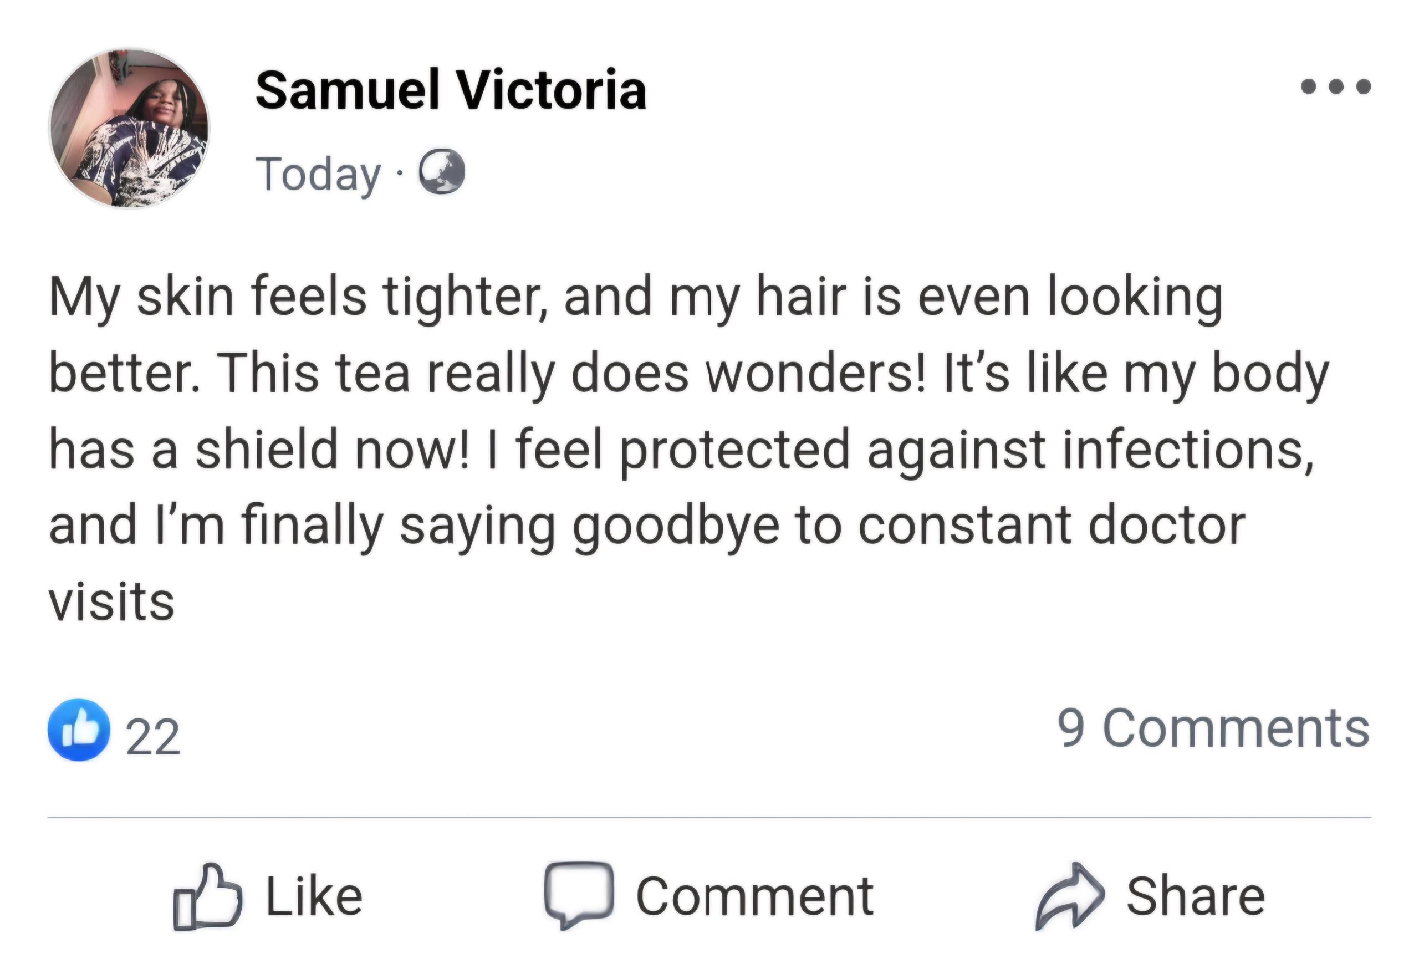
Task: Click the "Today" post timestamp
Action: pyautogui.click(x=318, y=174)
